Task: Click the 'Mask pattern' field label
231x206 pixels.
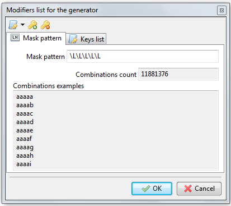Action: tap(45, 57)
